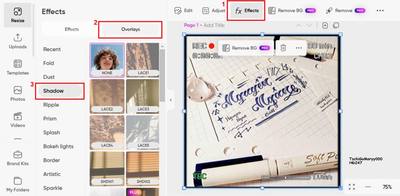Viewport: 400px width, 196px height.
Task: Click the Add Title page field
Action: [214, 25]
